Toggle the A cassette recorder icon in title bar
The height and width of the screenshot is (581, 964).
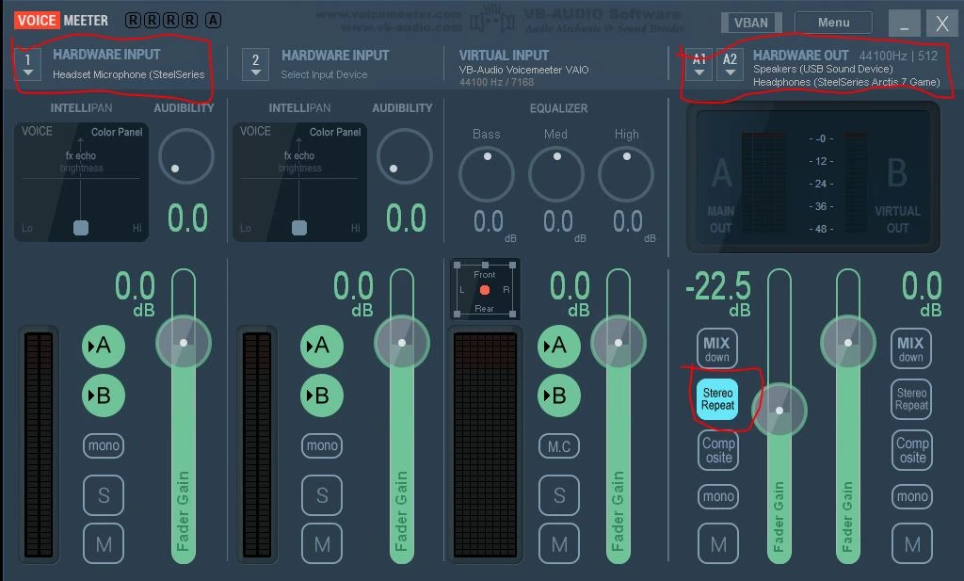pos(213,21)
